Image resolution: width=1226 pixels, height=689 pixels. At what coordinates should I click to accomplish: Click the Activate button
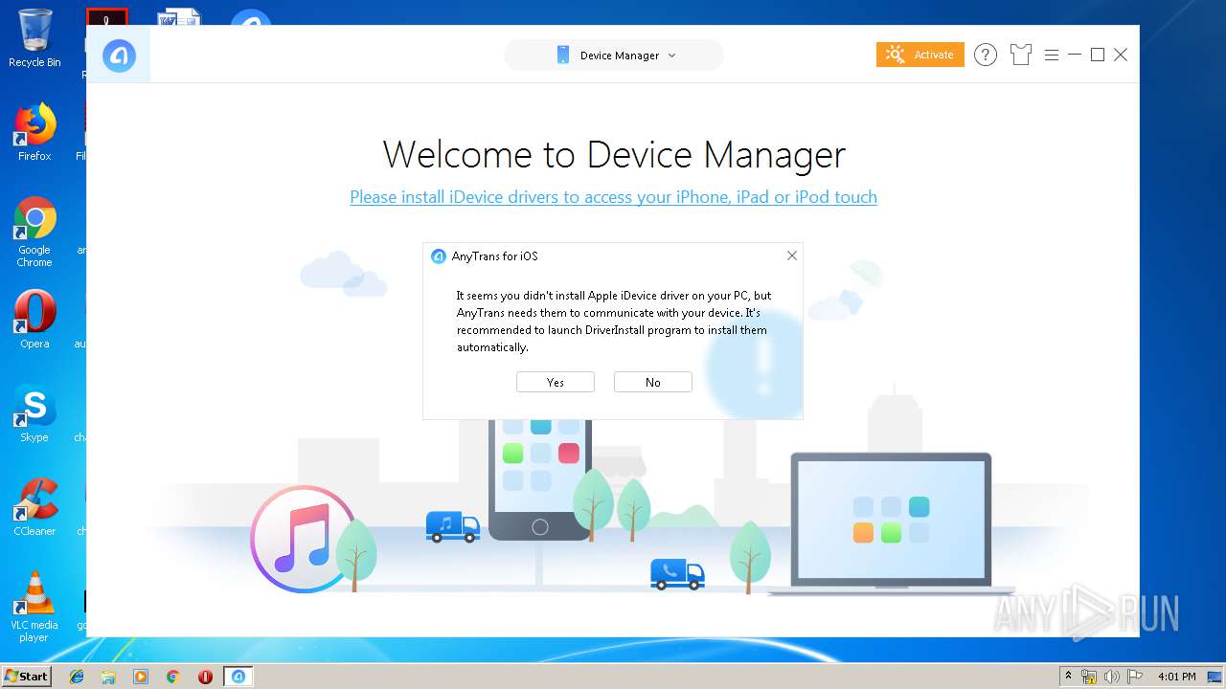pos(919,55)
